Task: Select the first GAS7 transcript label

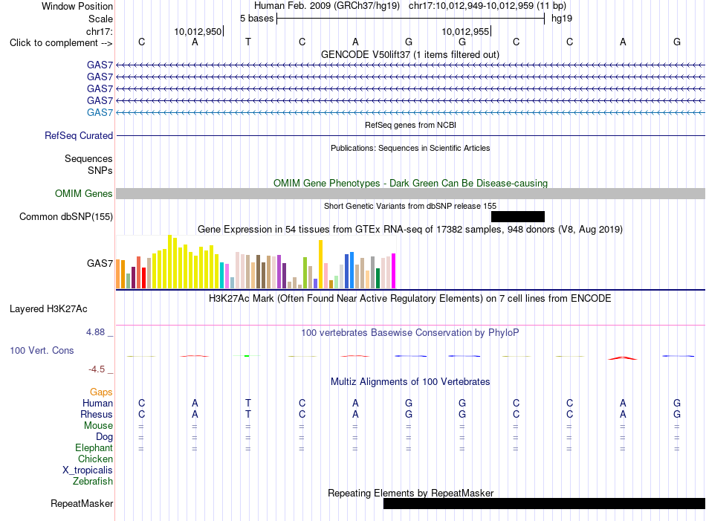Action: [100, 65]
